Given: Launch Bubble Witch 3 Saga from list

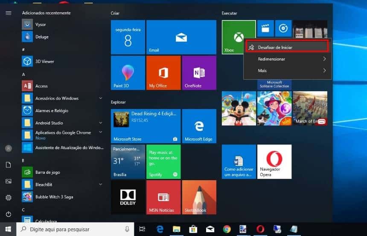Looking at the screenshot, I should coord(63,197).
